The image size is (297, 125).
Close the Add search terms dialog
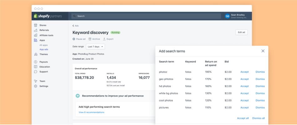pyautogui.click(x=263, y=51)
